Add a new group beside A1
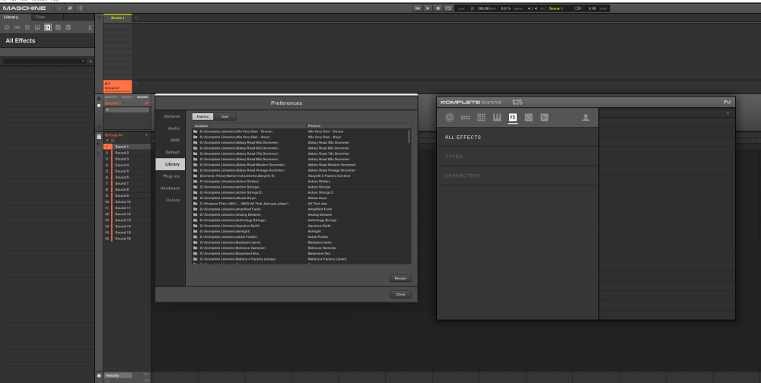The width and height of the screenshot is (761, 383). [x=136, y=84]
